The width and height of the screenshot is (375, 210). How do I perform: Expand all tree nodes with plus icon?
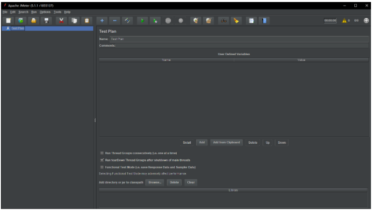click(102, 21)
